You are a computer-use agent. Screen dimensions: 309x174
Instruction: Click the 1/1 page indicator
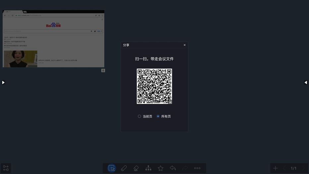(294, 168)
